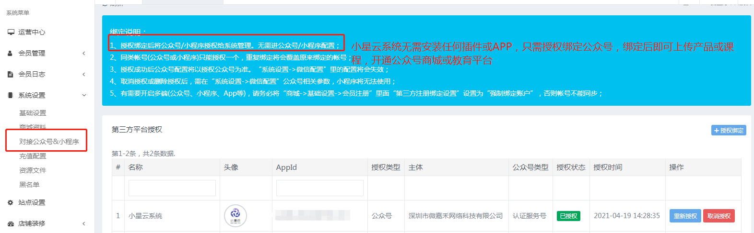
Task: Expand the 会员管理 menu chevron
Action: point(84,53)
